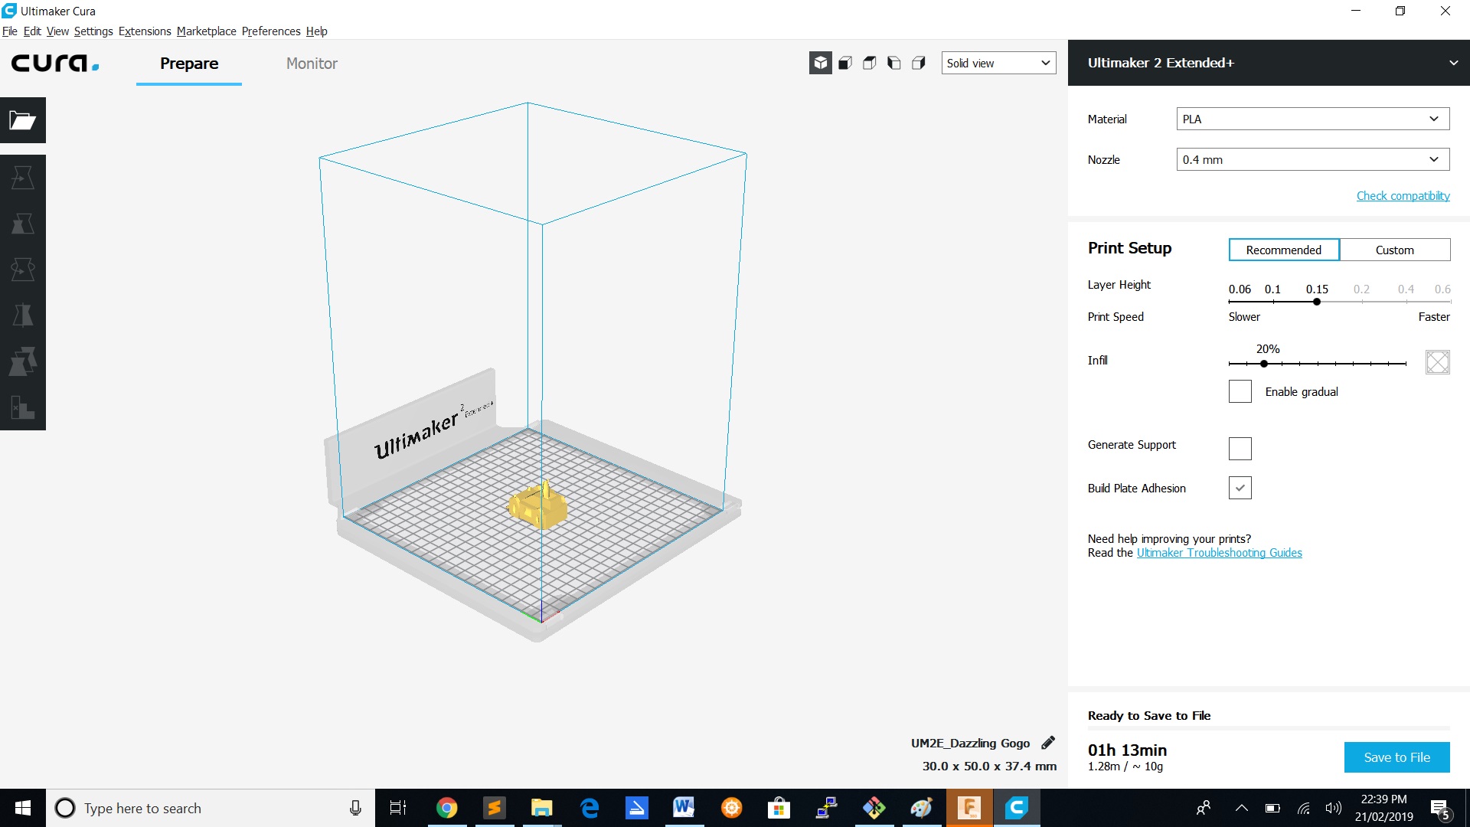Viewport: 1470px width, 827px height.
Task: Click the pencil icon beside job name
Action: click(1048, 743)
